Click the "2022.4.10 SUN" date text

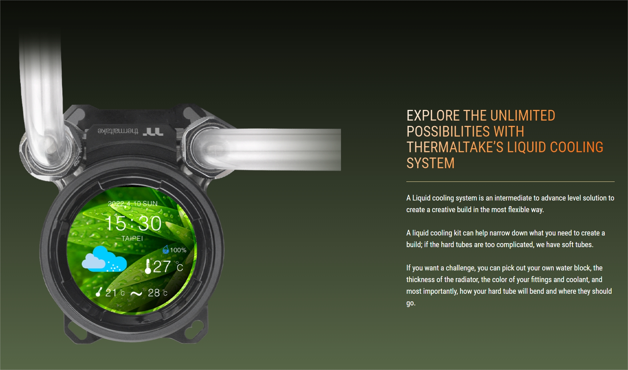coord(133,203)
